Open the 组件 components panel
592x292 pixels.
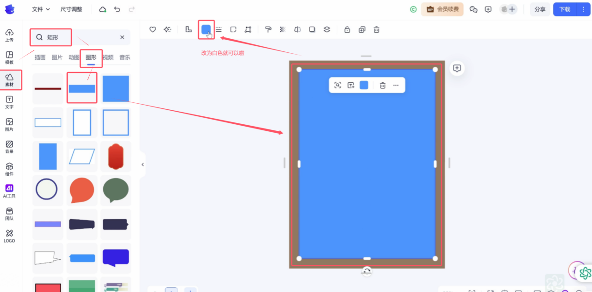(9, 169)
